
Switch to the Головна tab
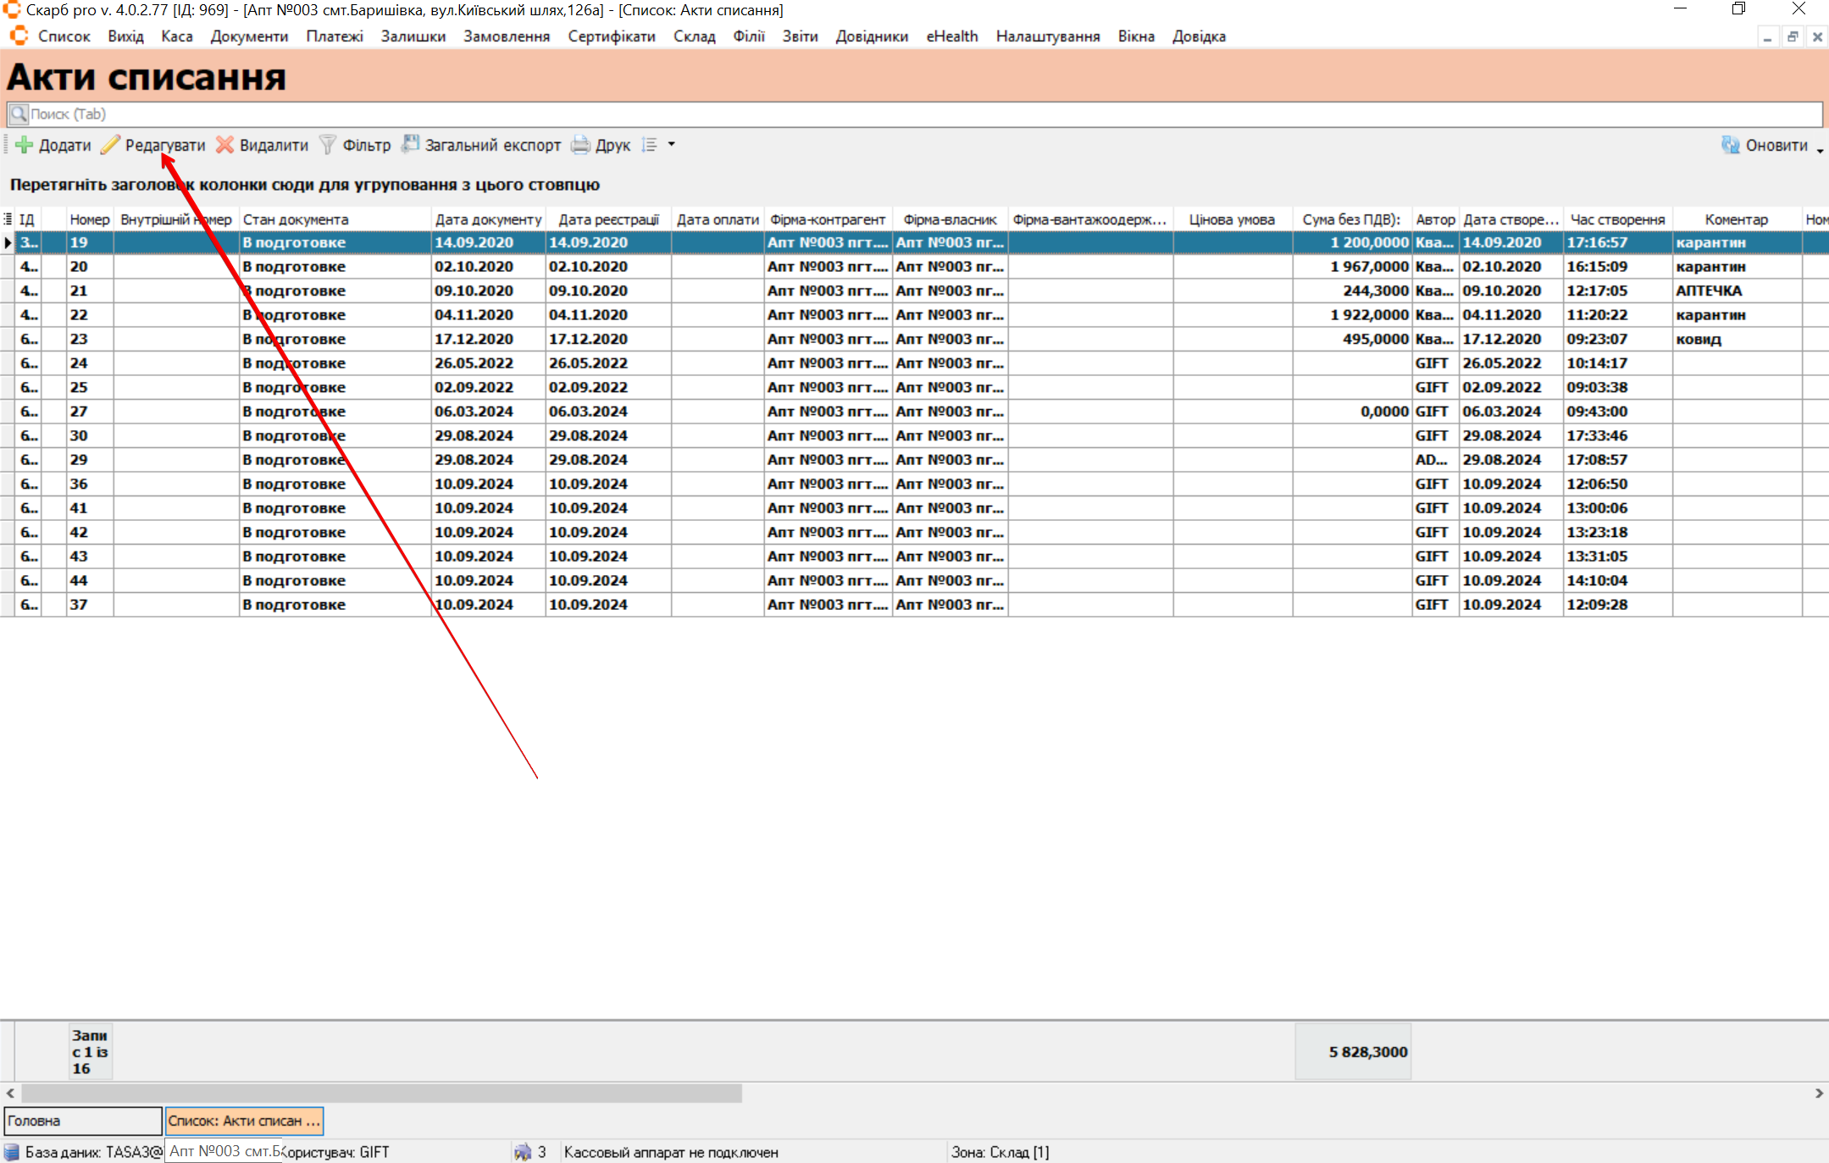tap(82, 1121)
